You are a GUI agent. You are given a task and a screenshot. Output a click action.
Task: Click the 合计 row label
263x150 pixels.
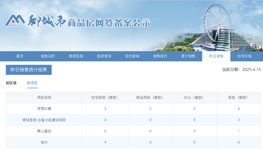(x=44, y=142)
